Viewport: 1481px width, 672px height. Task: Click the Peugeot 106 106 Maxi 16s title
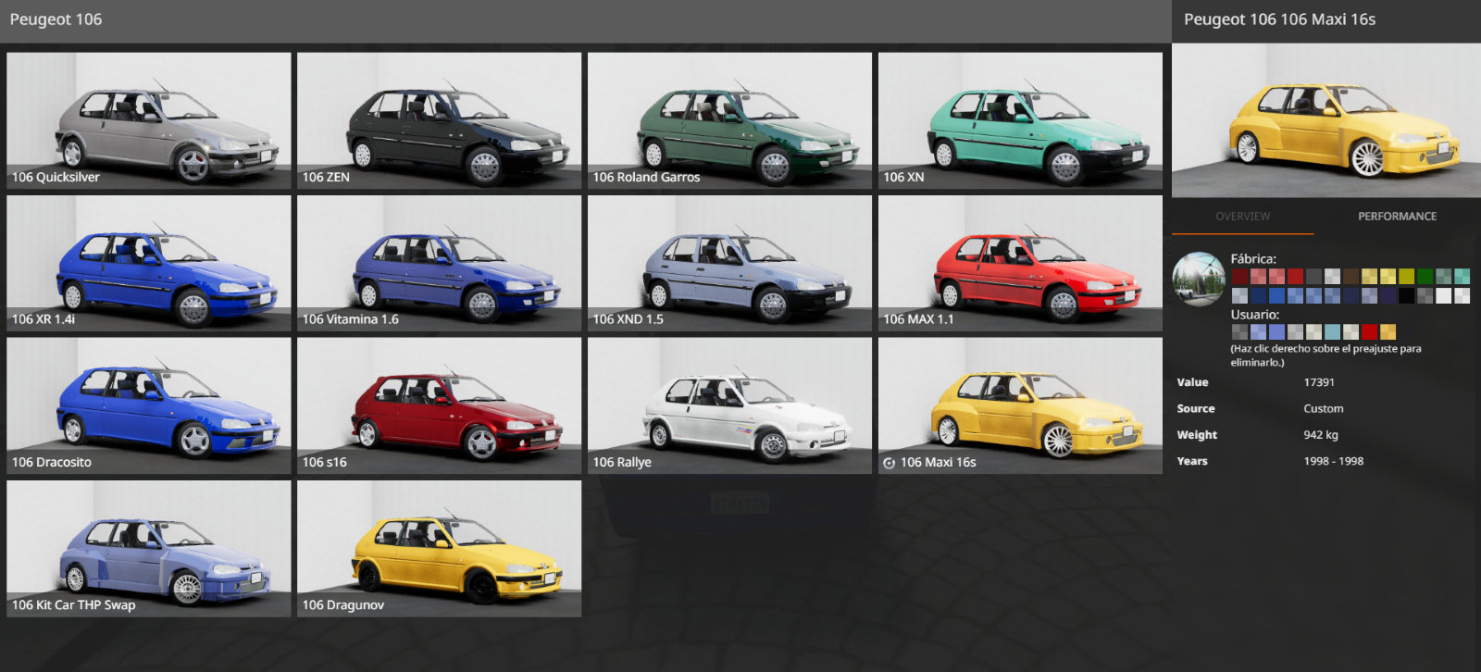click(x=1279, y=19)
